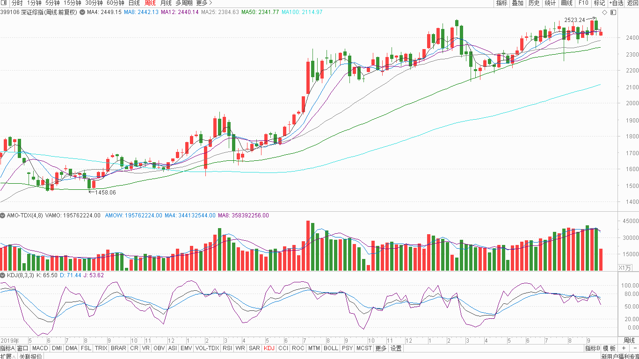The height and width of the screenshot is (359, 639).
Task: Switch to WR indicator
Action: click(240, 348)
